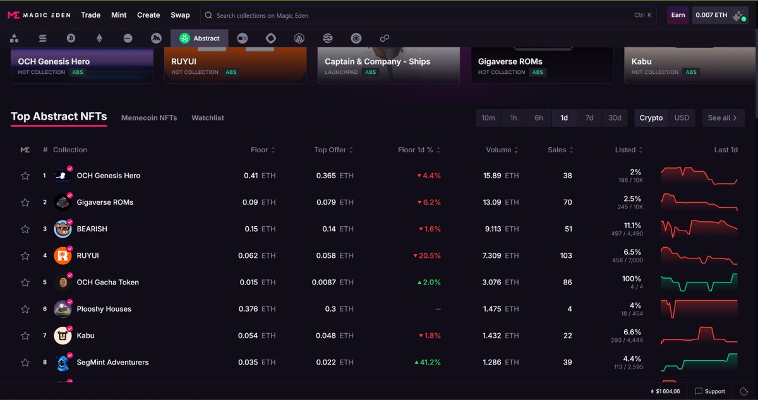
Task: Set time range to 30d
Action: (615, 118)
